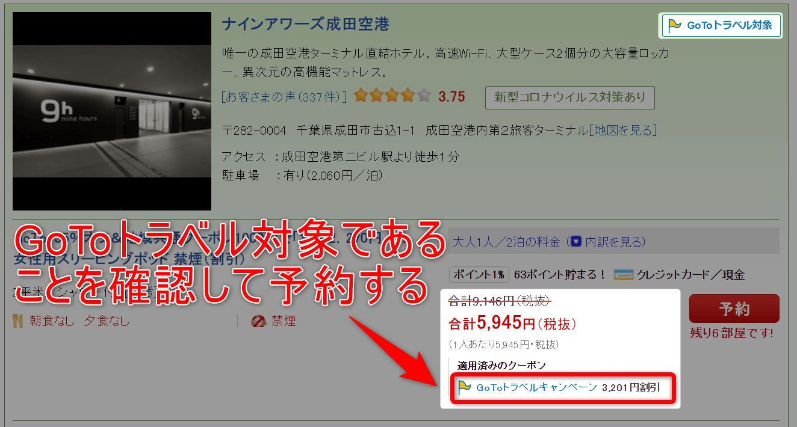Click the star rating icons

pyautogui.click(x=392, y=96)
